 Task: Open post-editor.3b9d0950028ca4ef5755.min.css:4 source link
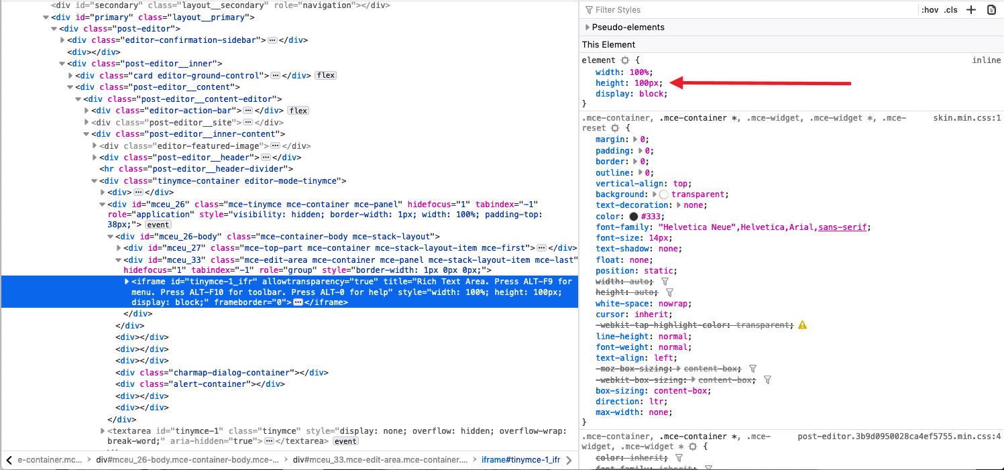[x=899, y=436]
